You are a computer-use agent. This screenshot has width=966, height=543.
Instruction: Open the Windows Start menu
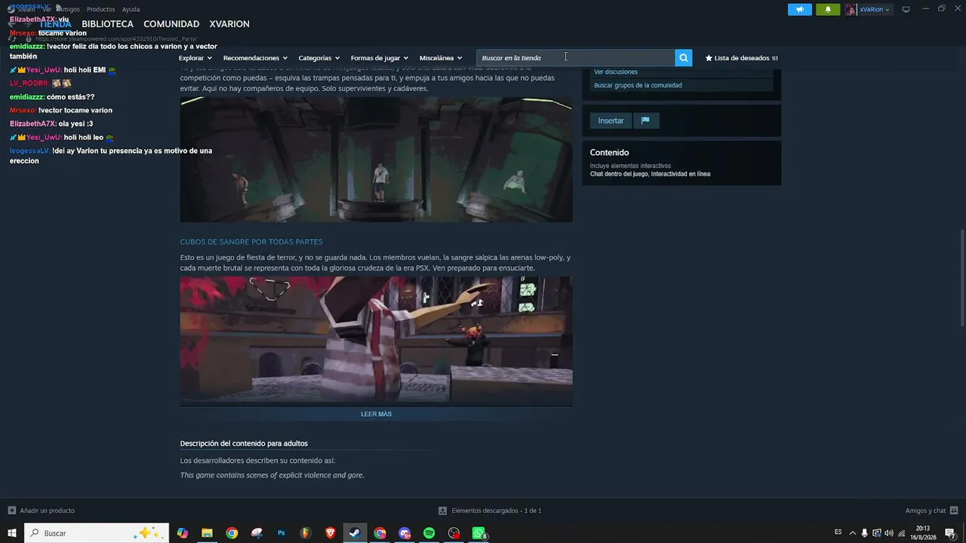tap(12, 533)
